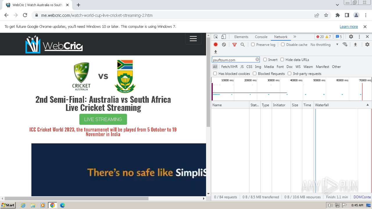Viewport: 372px width, 209px height.
Task: Filter requests by Img type
Action: (258, 67)
